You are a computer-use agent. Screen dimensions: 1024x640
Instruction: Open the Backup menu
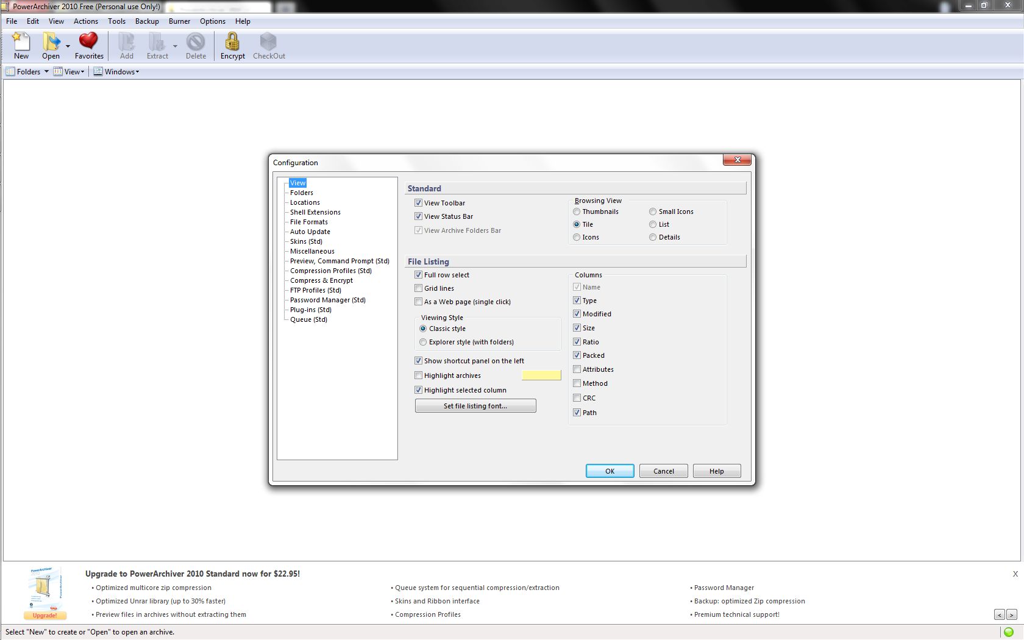[147, 21]
